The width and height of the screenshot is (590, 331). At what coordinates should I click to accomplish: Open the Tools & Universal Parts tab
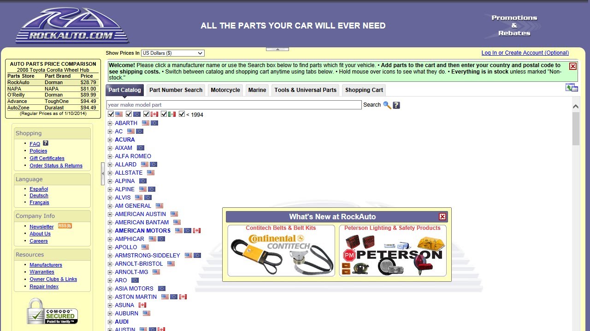pyautogui.click(x=305, y=90)
